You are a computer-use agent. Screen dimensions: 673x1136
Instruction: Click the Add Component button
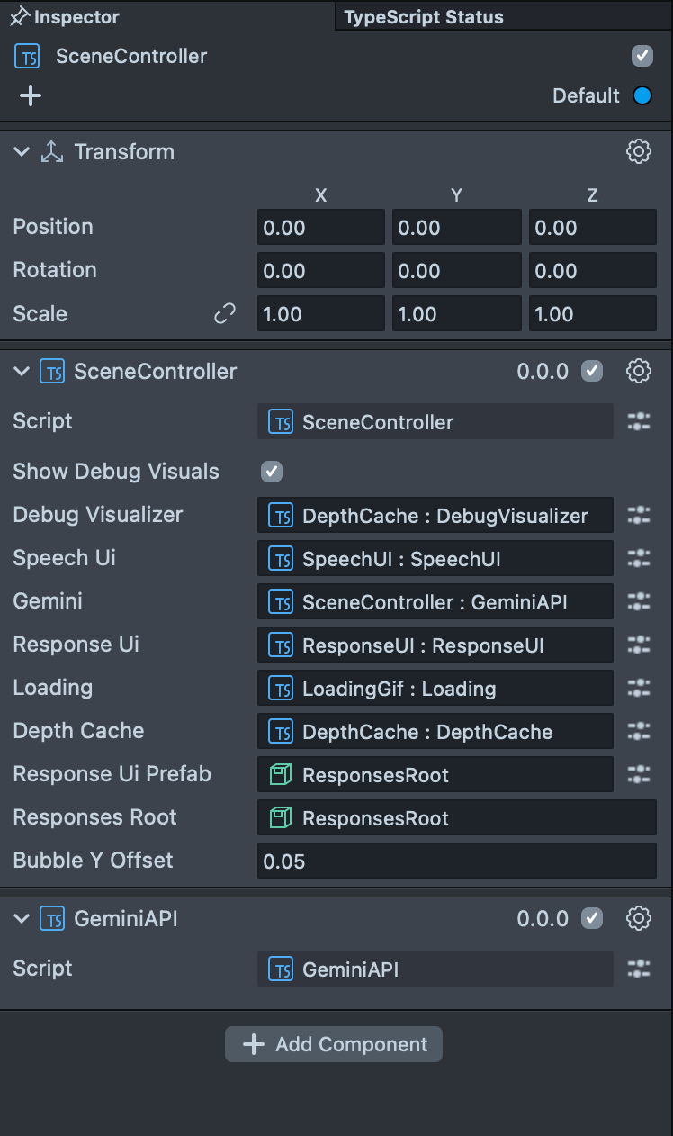click(334, 1044)
